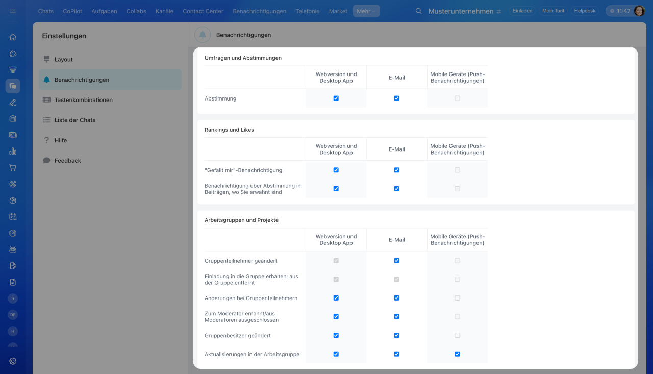Screen dimensions: 653x374
Task: Open the shopping cart icon in sidebar
Action: (x=13, y=168)
